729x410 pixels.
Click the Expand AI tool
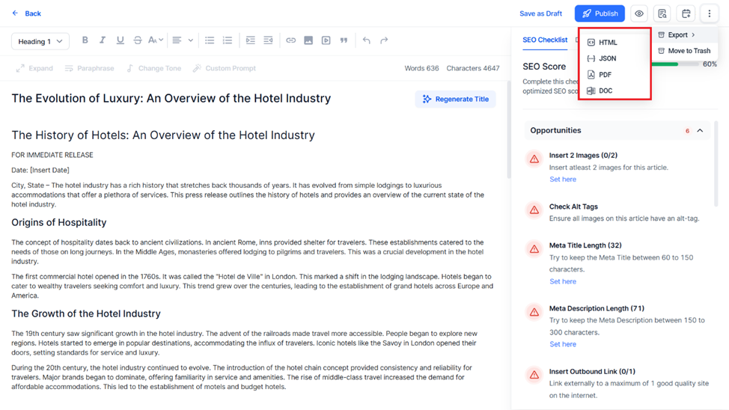pyautogui.click(x=35, y=68)
